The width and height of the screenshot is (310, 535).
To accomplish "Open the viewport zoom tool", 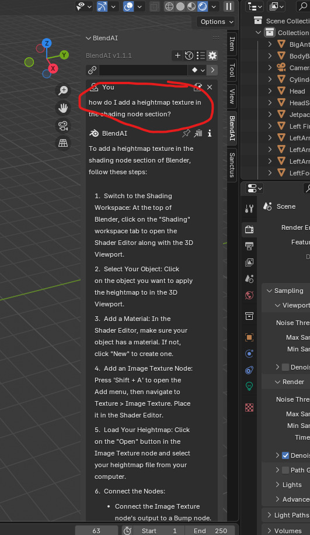I will coord(63,91).
